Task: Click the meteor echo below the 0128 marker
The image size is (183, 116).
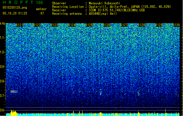Action: [x=138, y=93]
